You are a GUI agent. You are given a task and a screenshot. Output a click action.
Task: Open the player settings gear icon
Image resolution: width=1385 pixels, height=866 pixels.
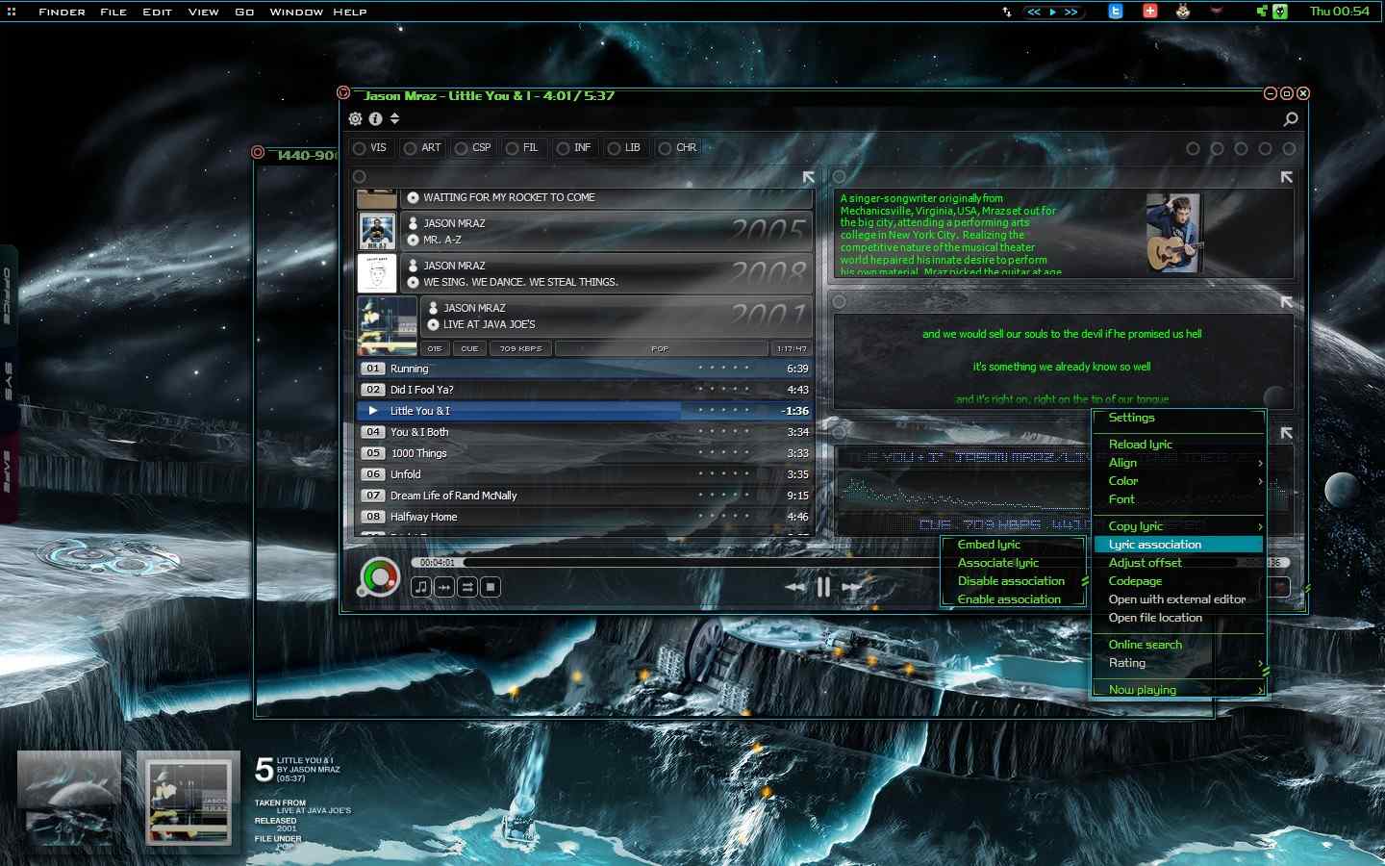tap(356, 119)
